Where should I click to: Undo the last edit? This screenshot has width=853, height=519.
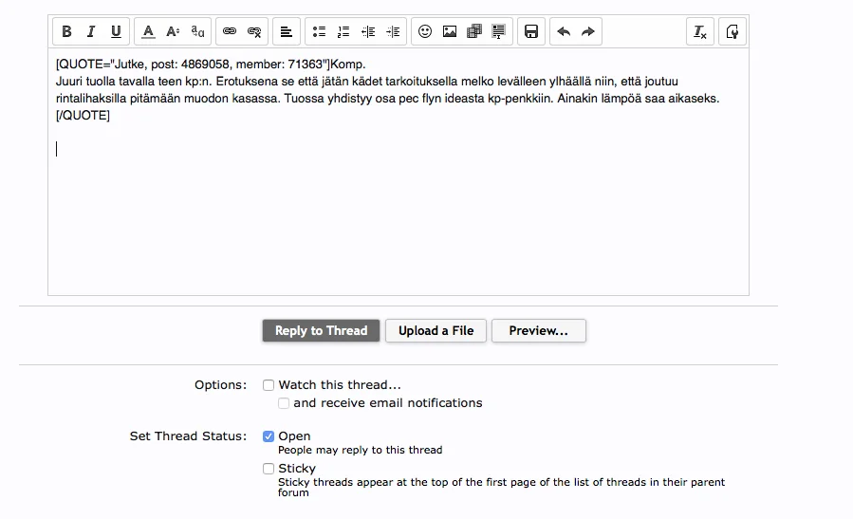point(564,31)
